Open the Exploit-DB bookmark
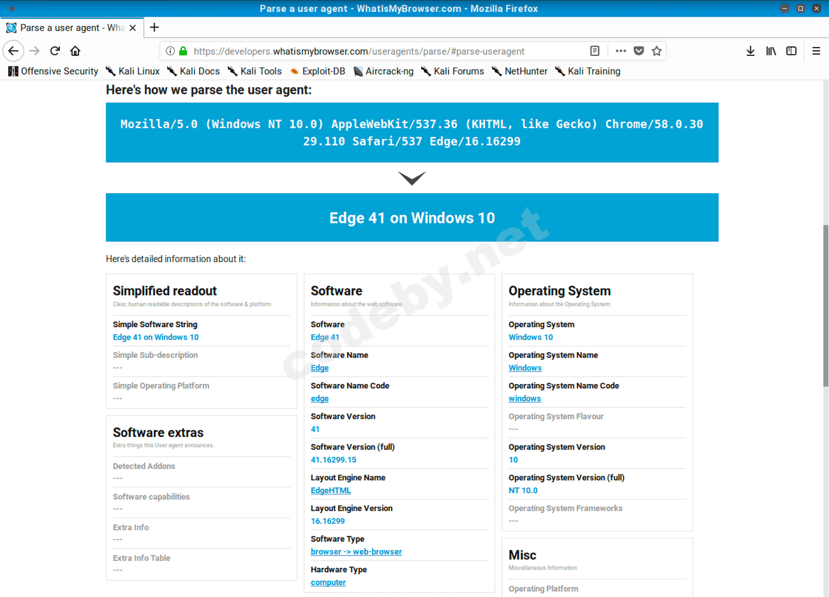Screen dimensions: 829x597 (x=318, y=71)
